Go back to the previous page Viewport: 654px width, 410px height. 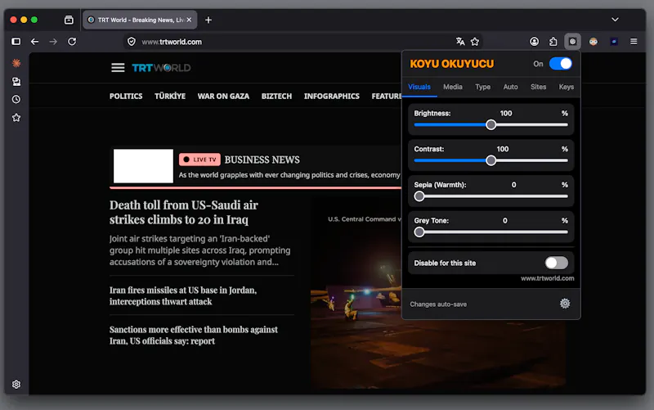34,42
